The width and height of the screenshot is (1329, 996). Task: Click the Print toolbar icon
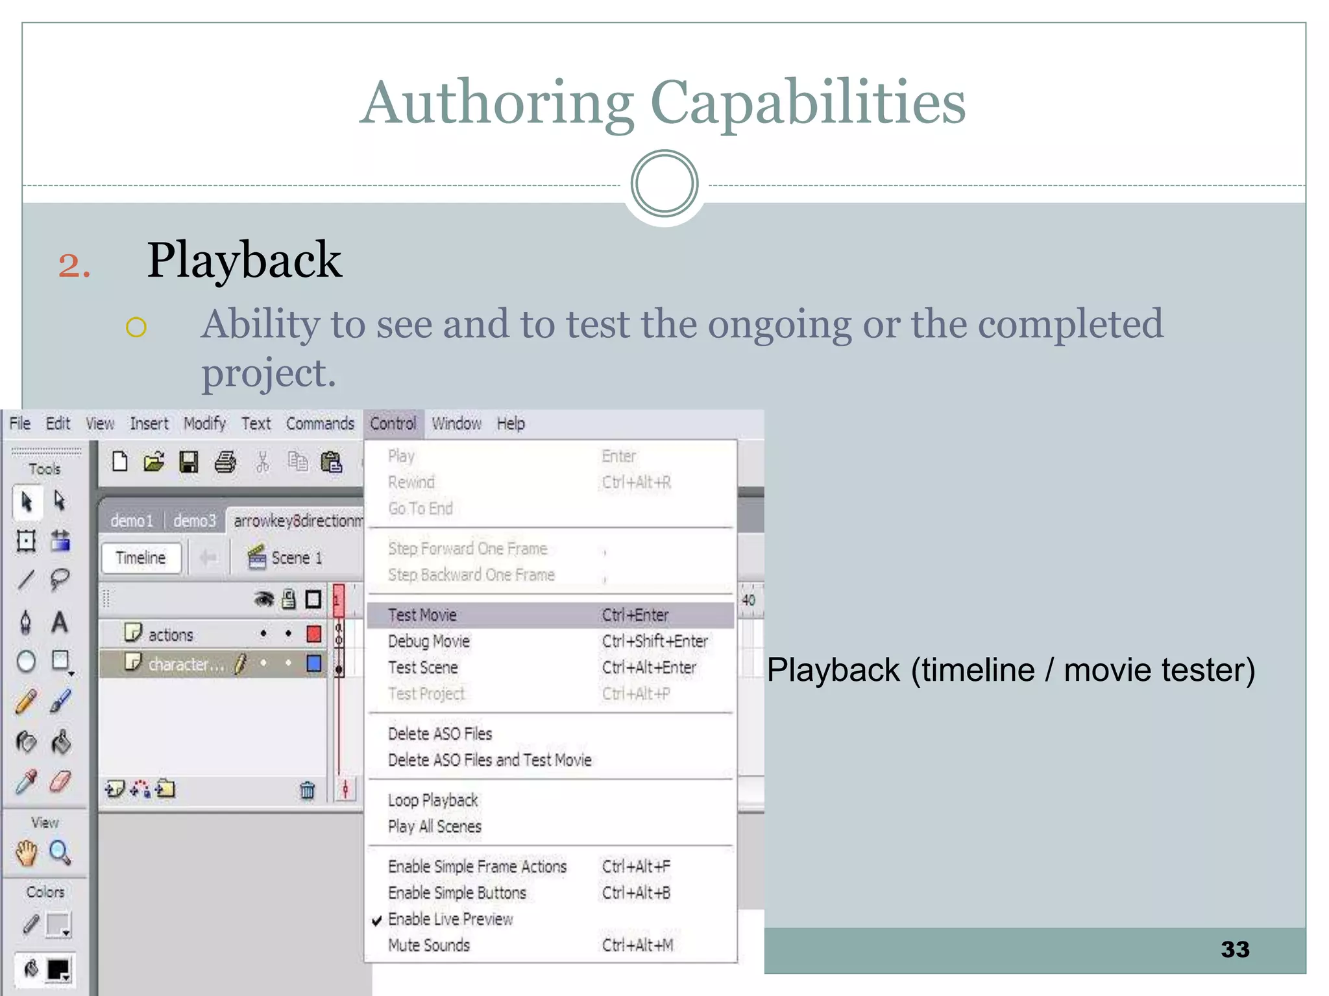click(x=225, y=462)
